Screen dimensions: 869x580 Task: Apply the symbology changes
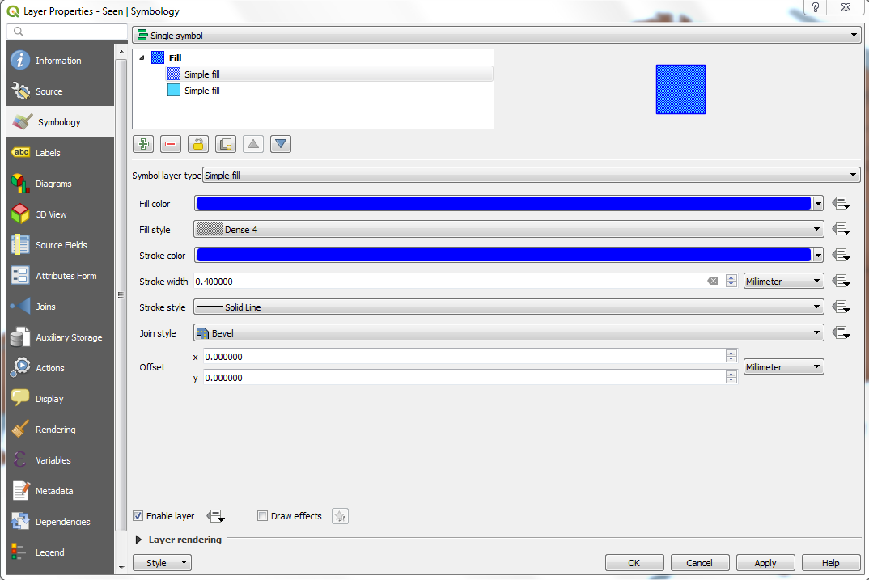[765, 562]
